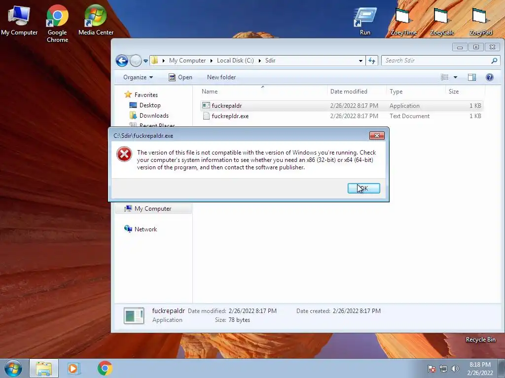Close the error dialog with X
Screen dimensions: 505x378
pos(377,136)
